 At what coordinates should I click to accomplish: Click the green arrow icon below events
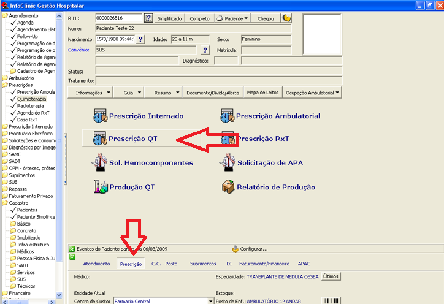coord(72,257)
